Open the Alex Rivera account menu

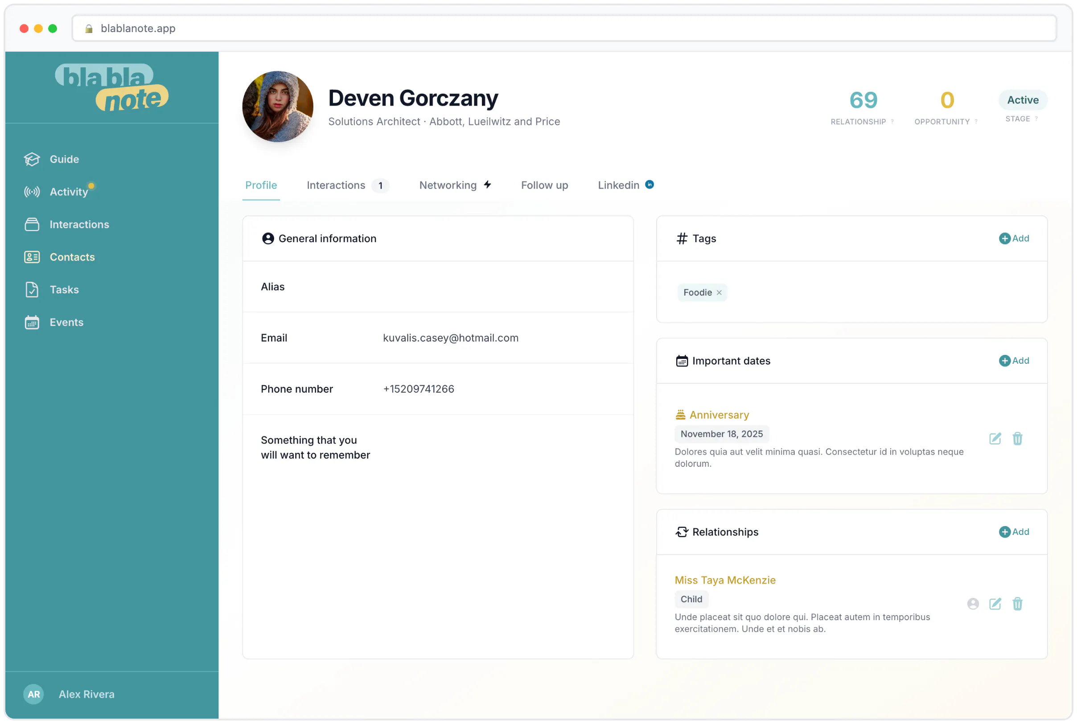pyautogui.click(x=86, y=694)
